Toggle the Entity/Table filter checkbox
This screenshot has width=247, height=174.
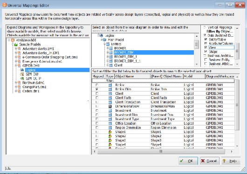[x=206, y=40]
